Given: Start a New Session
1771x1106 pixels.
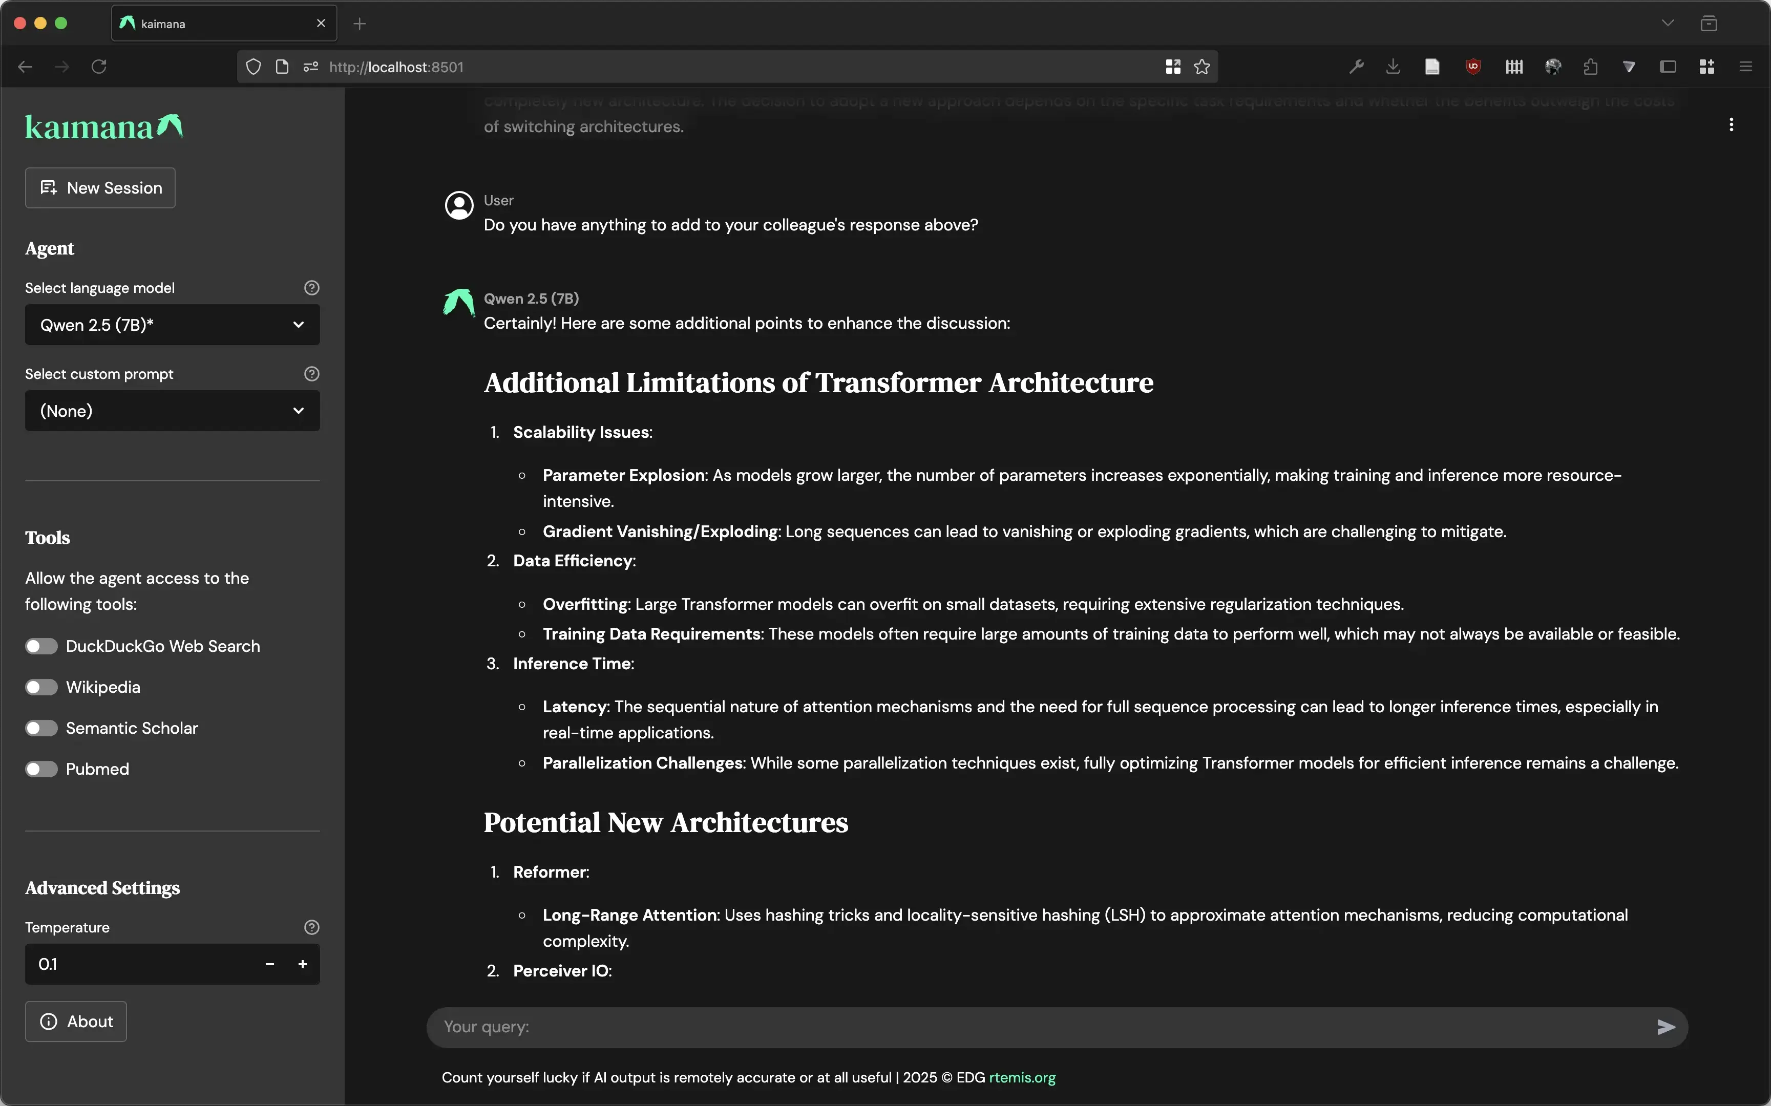Looking at the screenshot, I should (100, 188).
